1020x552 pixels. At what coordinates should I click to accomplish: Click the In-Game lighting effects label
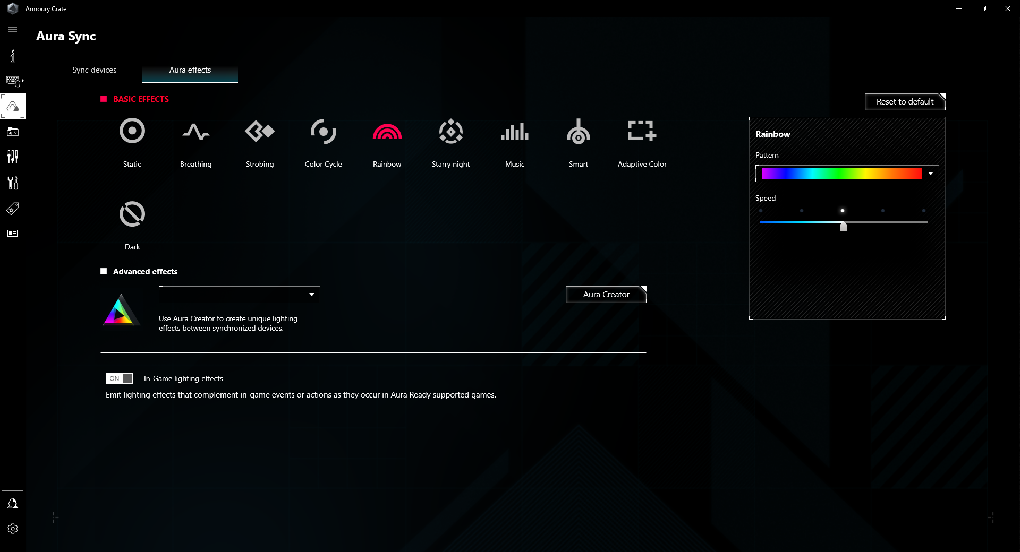183,378
